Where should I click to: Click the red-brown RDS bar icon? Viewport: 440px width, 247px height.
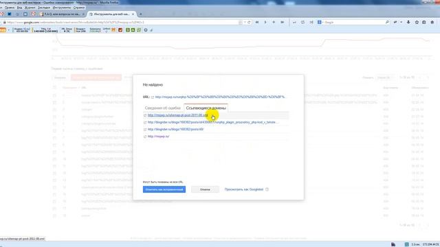coord(120,30)
